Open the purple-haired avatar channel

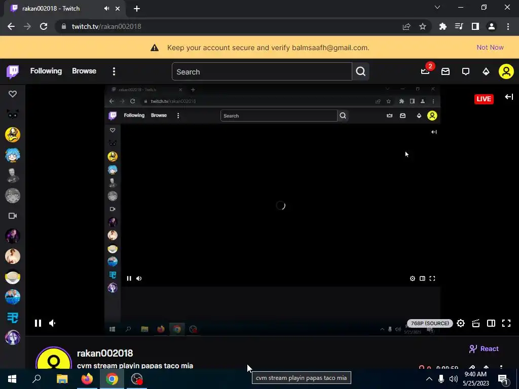click(x=13, y=337)
